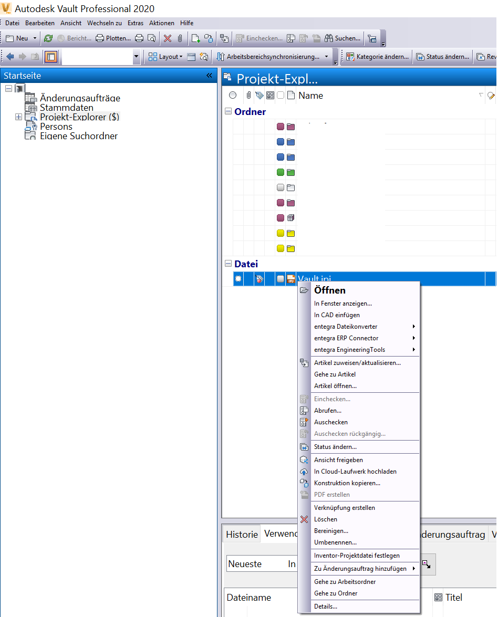The height and width of the screenshot is (617, 498).
Task: Click the paperclip column header icon
Action: (249, 95)
